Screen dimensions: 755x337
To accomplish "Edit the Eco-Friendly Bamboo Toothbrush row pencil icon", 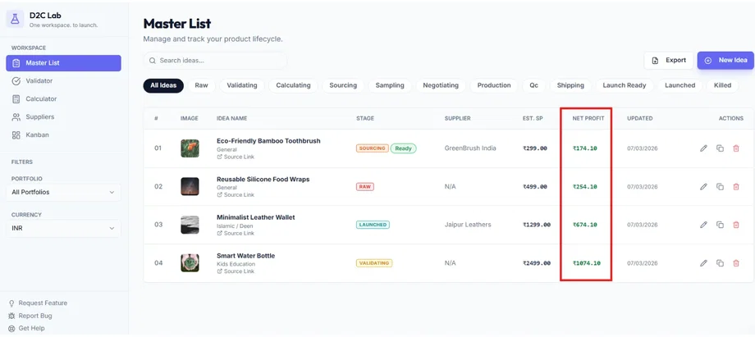I will pos(703,148).
